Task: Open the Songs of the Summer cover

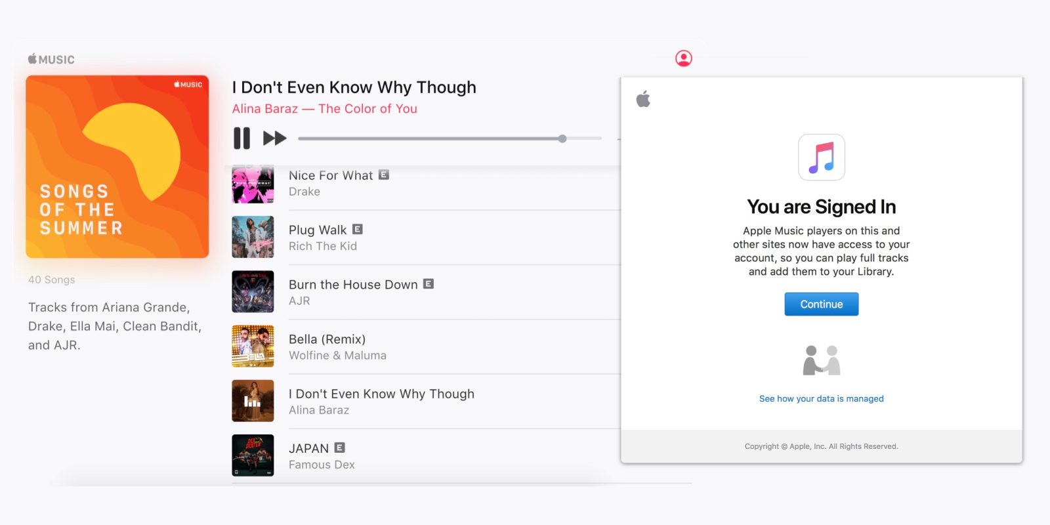Action: (x=117, y=167)
